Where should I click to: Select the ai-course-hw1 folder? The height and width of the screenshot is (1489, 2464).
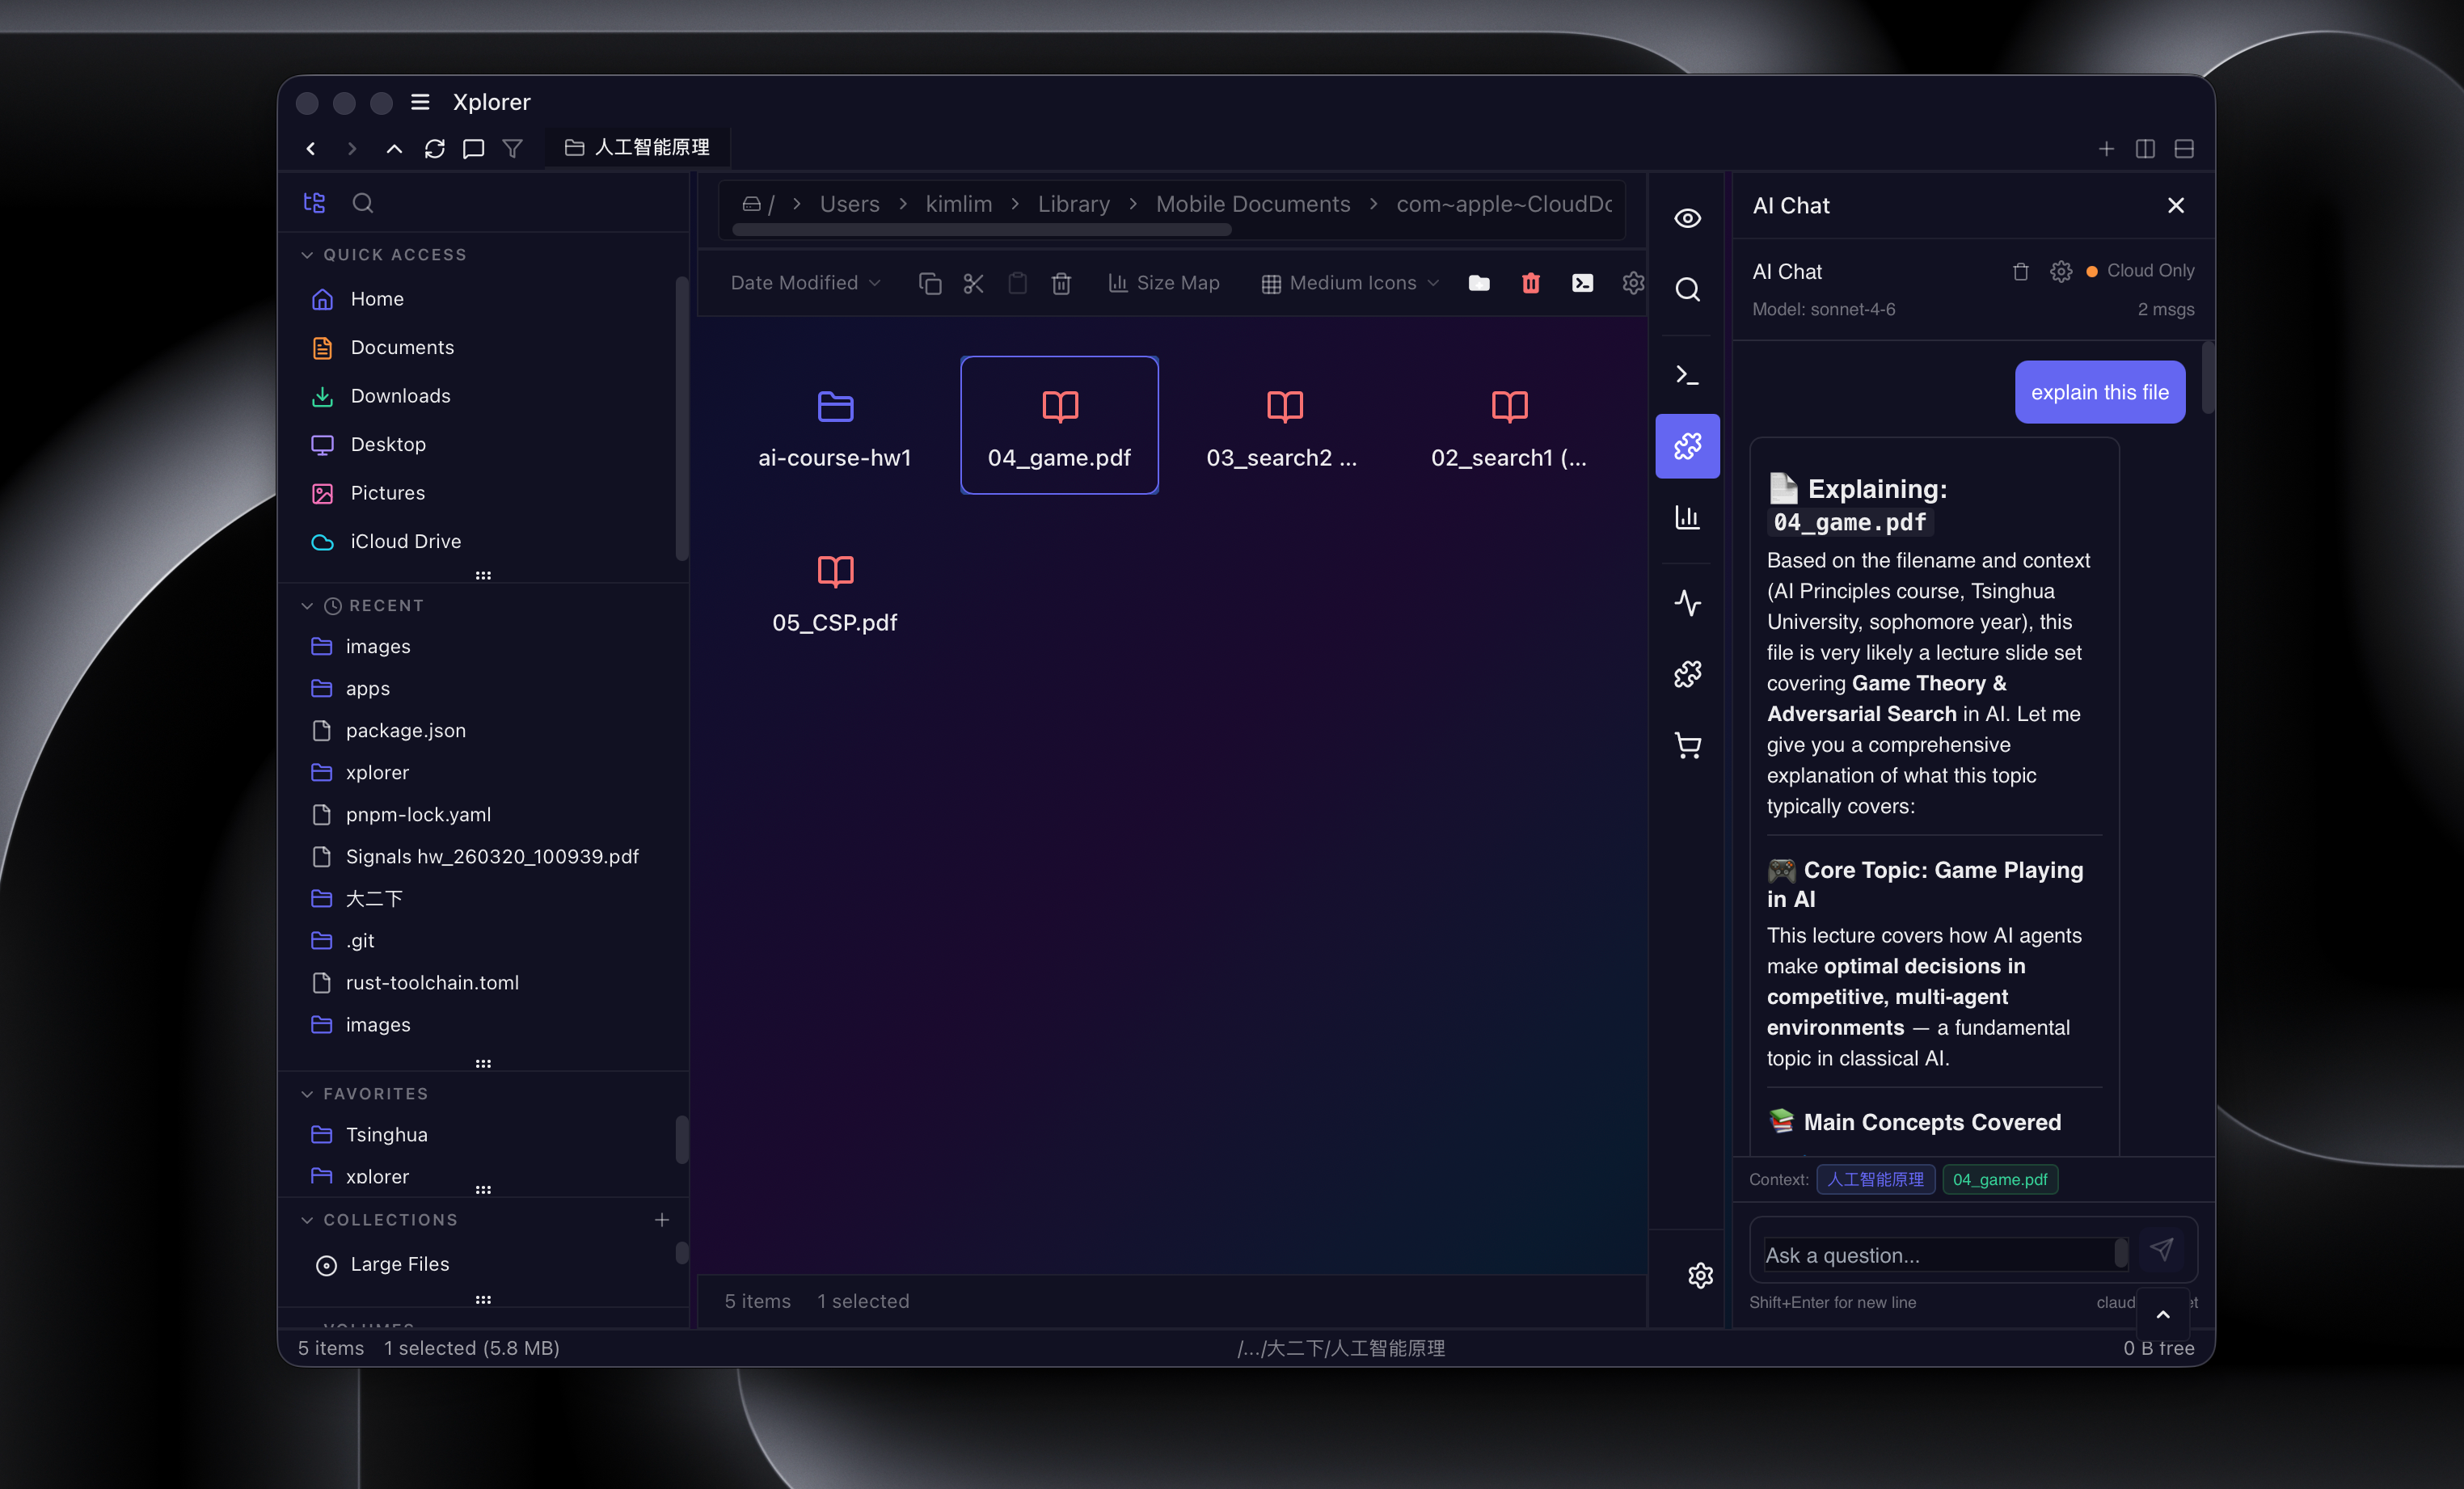point(834,425)
